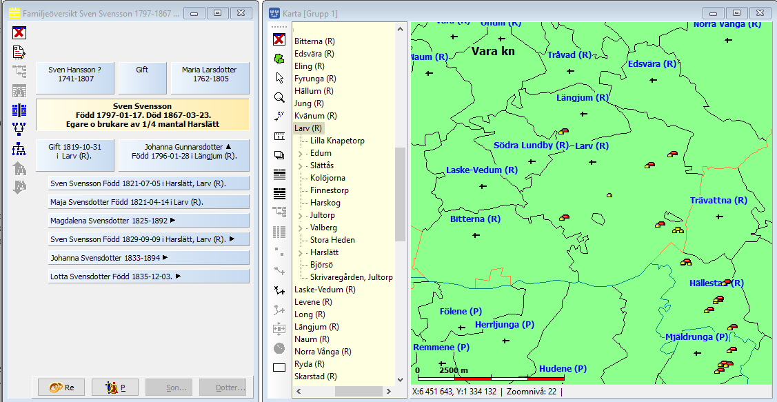Expand Johanna Gunnarsdotter's family arrow
This screenshot has width=777, height=402.
pos(228,147)
